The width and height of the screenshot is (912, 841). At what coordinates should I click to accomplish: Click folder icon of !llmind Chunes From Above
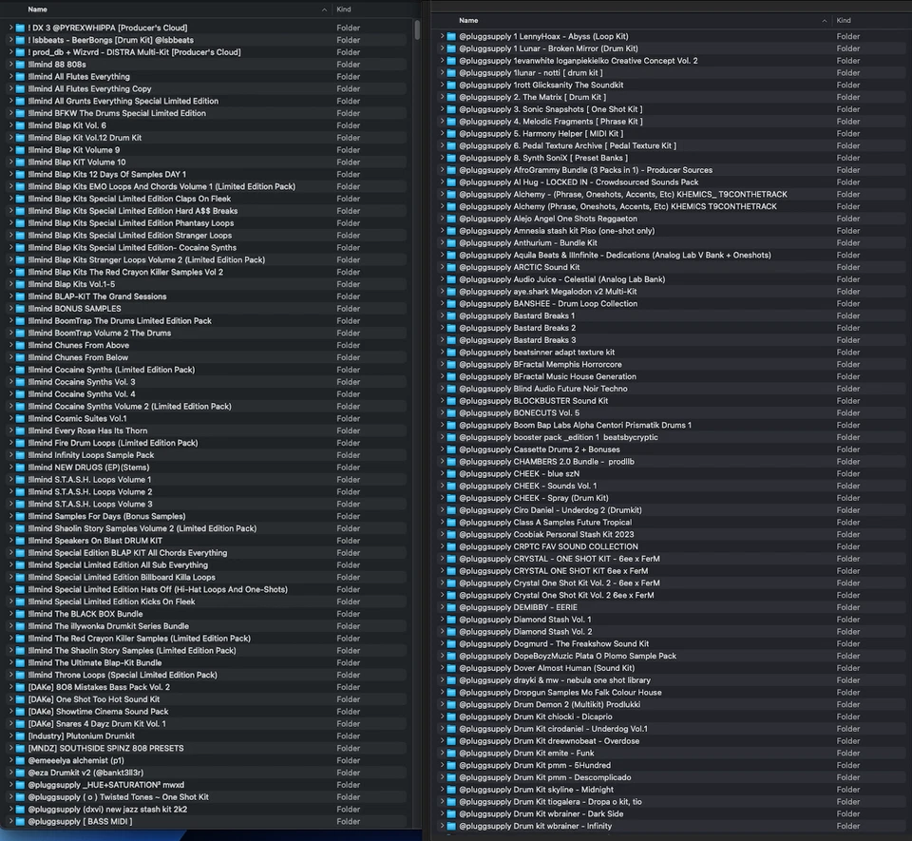(x=20, y=346)
